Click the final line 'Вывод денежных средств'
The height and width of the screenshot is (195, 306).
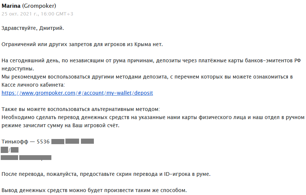coord(94,190)
